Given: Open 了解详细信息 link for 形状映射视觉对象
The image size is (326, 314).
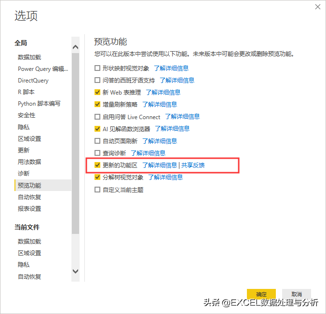Looking at the screenshot, I should coord(171,68).
